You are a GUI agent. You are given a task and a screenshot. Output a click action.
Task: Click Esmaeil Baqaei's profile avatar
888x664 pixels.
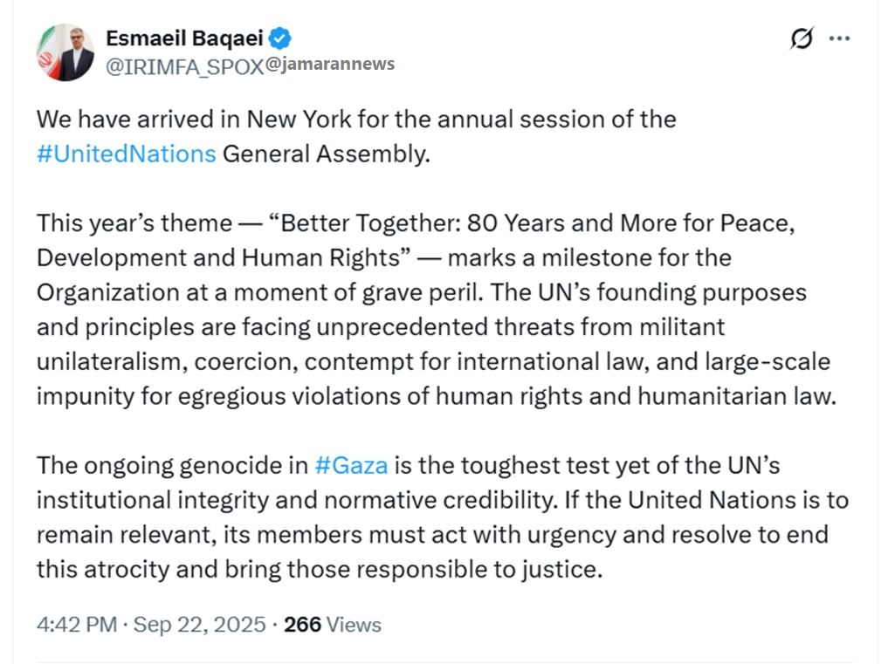(65, 52)
